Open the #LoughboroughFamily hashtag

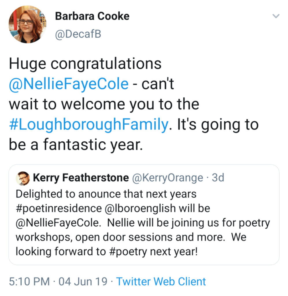[x=88, y=125]
